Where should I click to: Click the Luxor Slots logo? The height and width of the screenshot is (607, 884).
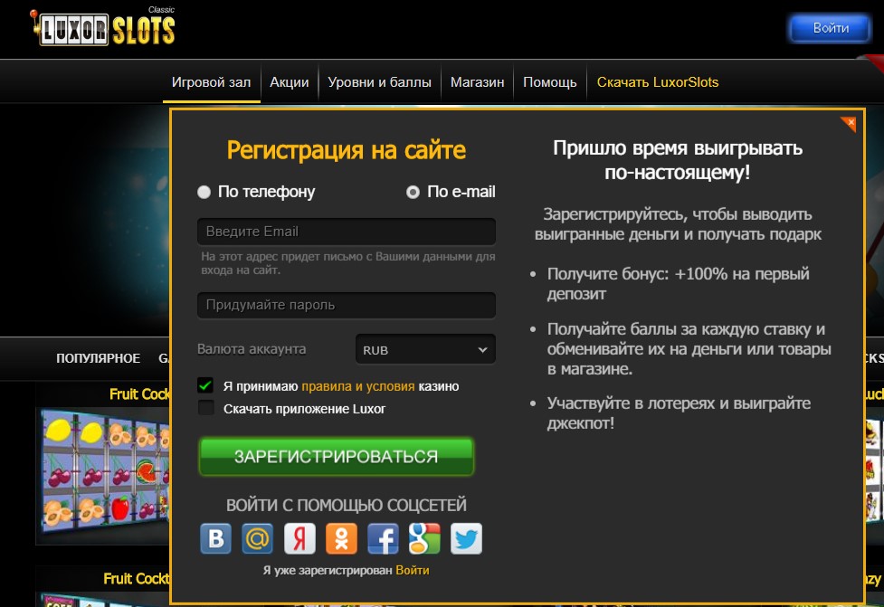(x=101, y=29)
